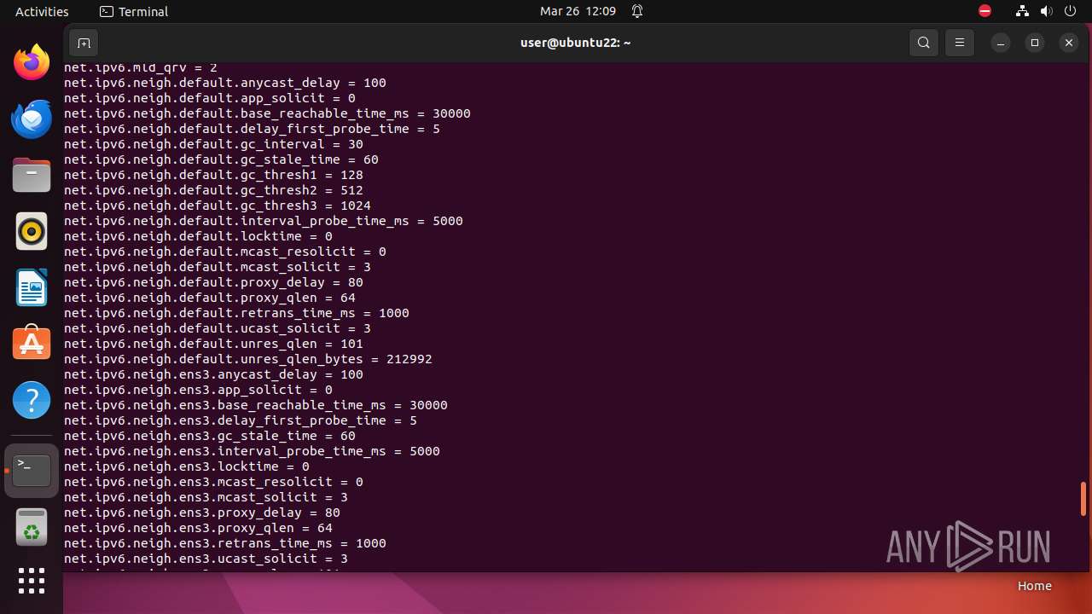Click 'net.ipv6.neigh.default.proxy_delay = 80'
This screenshot has height=614, width=1092.
213,282
